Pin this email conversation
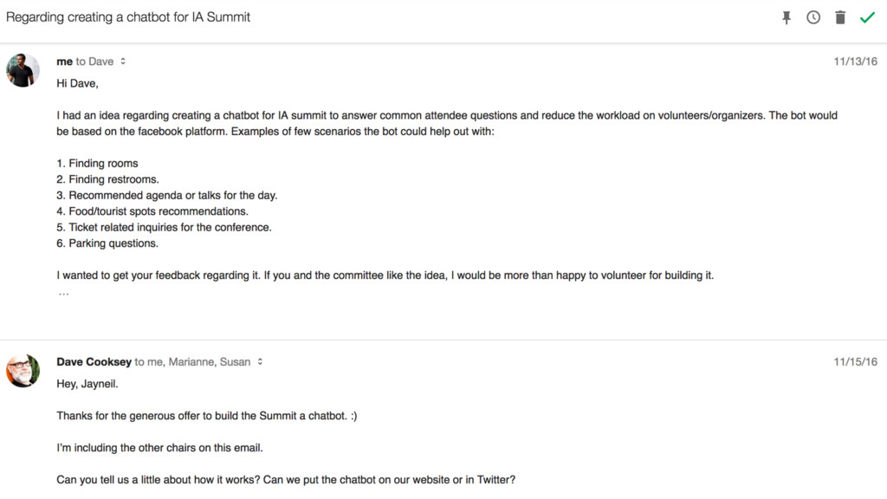 [x=787, y=17]
